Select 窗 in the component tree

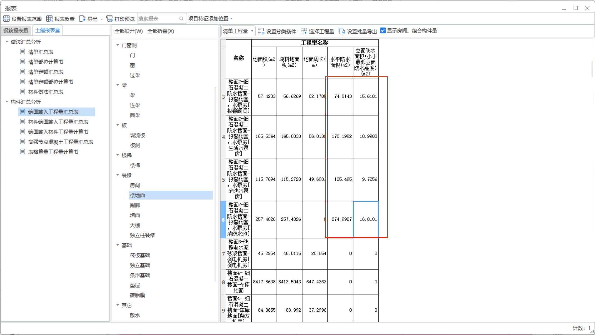(132, 65)
